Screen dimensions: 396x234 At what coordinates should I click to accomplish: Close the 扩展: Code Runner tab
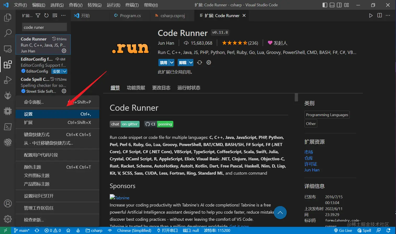244,15
